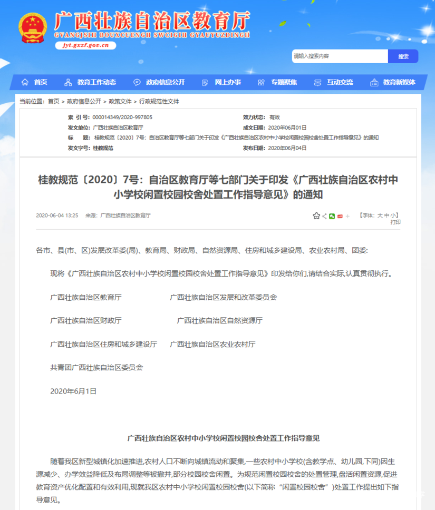Screen dimensions: 435x510
Task: Click the date line 2020年6月1日
Action: pos(73,391)
